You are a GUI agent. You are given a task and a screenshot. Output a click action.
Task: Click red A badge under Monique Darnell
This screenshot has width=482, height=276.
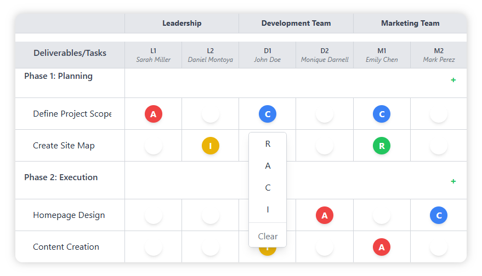[x=325, y=216]
